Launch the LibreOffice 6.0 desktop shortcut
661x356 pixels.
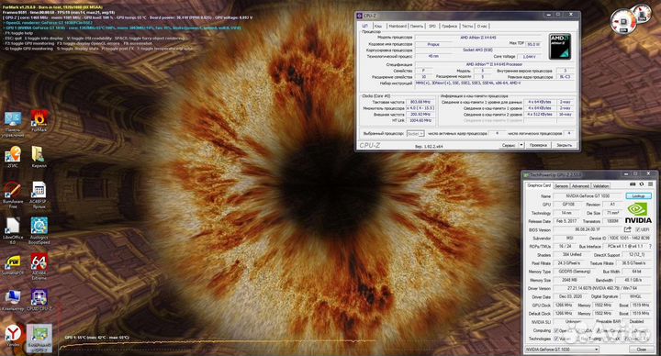(x=13, y=230)
